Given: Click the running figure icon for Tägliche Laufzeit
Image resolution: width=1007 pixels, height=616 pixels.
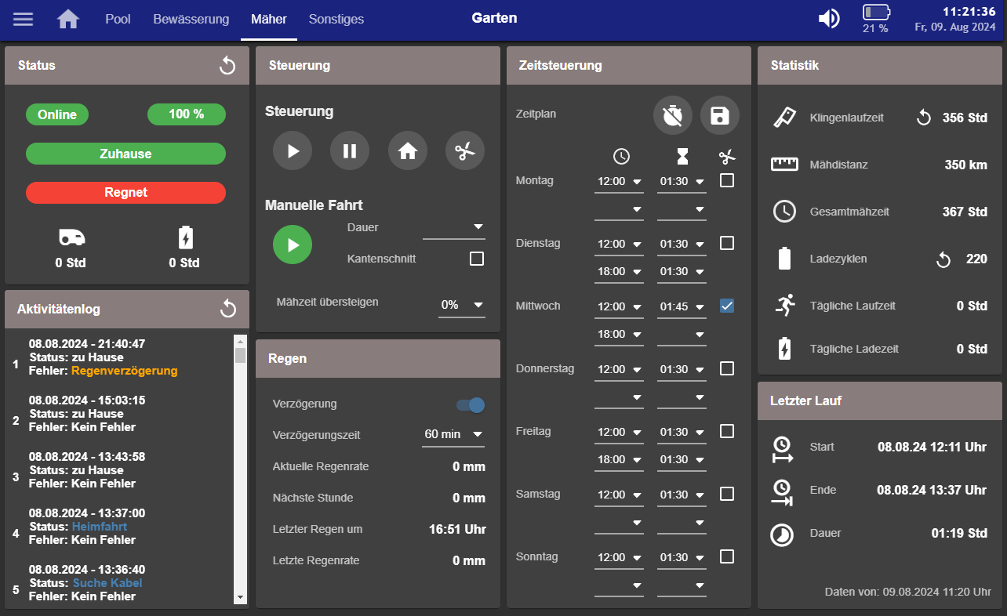Looking at the screenshot, I should point(784,306).
